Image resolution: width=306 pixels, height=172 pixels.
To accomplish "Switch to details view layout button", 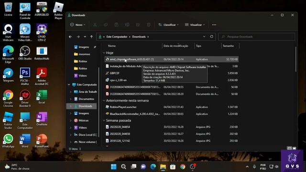I will 289,149.
